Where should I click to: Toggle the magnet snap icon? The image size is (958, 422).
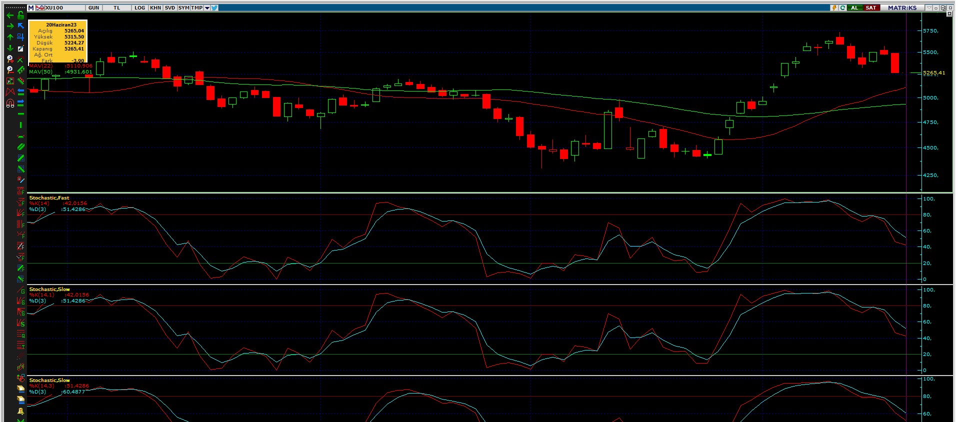click(x=10, y=103)
